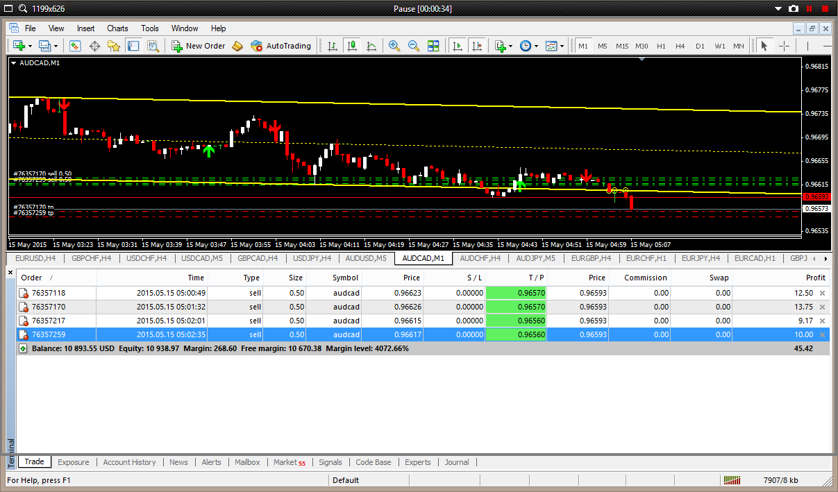Click the recorder camera icon in title bar

click(x=794, y=8)
